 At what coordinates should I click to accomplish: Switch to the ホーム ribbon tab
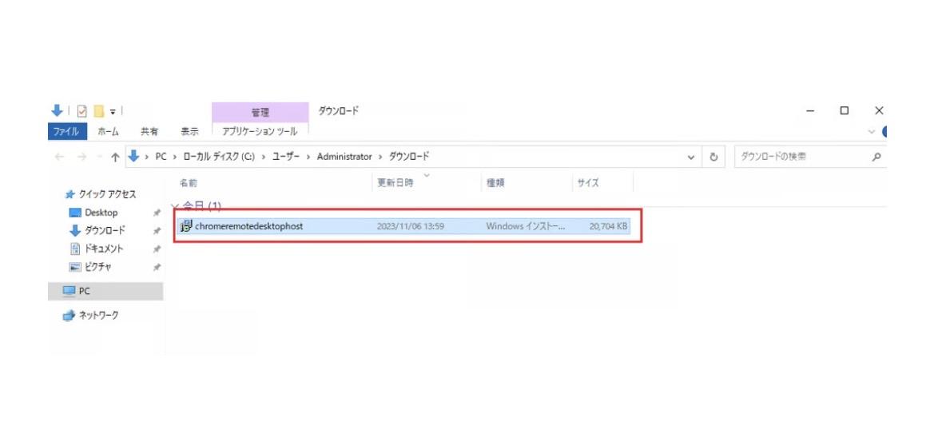109,132
